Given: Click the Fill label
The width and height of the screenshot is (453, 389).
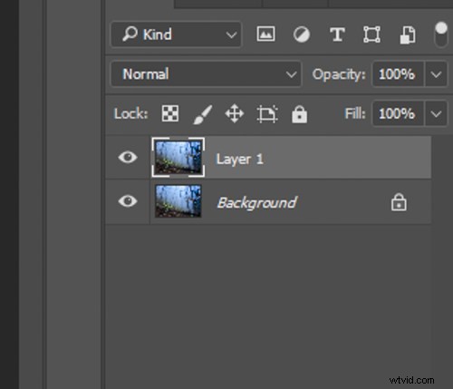Looking at the screenshot, I should point(355,113).
